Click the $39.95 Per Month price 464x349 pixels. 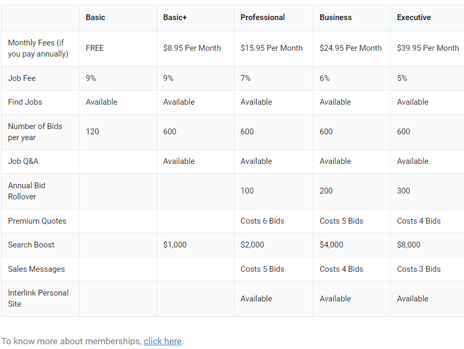tap(427, 48)
